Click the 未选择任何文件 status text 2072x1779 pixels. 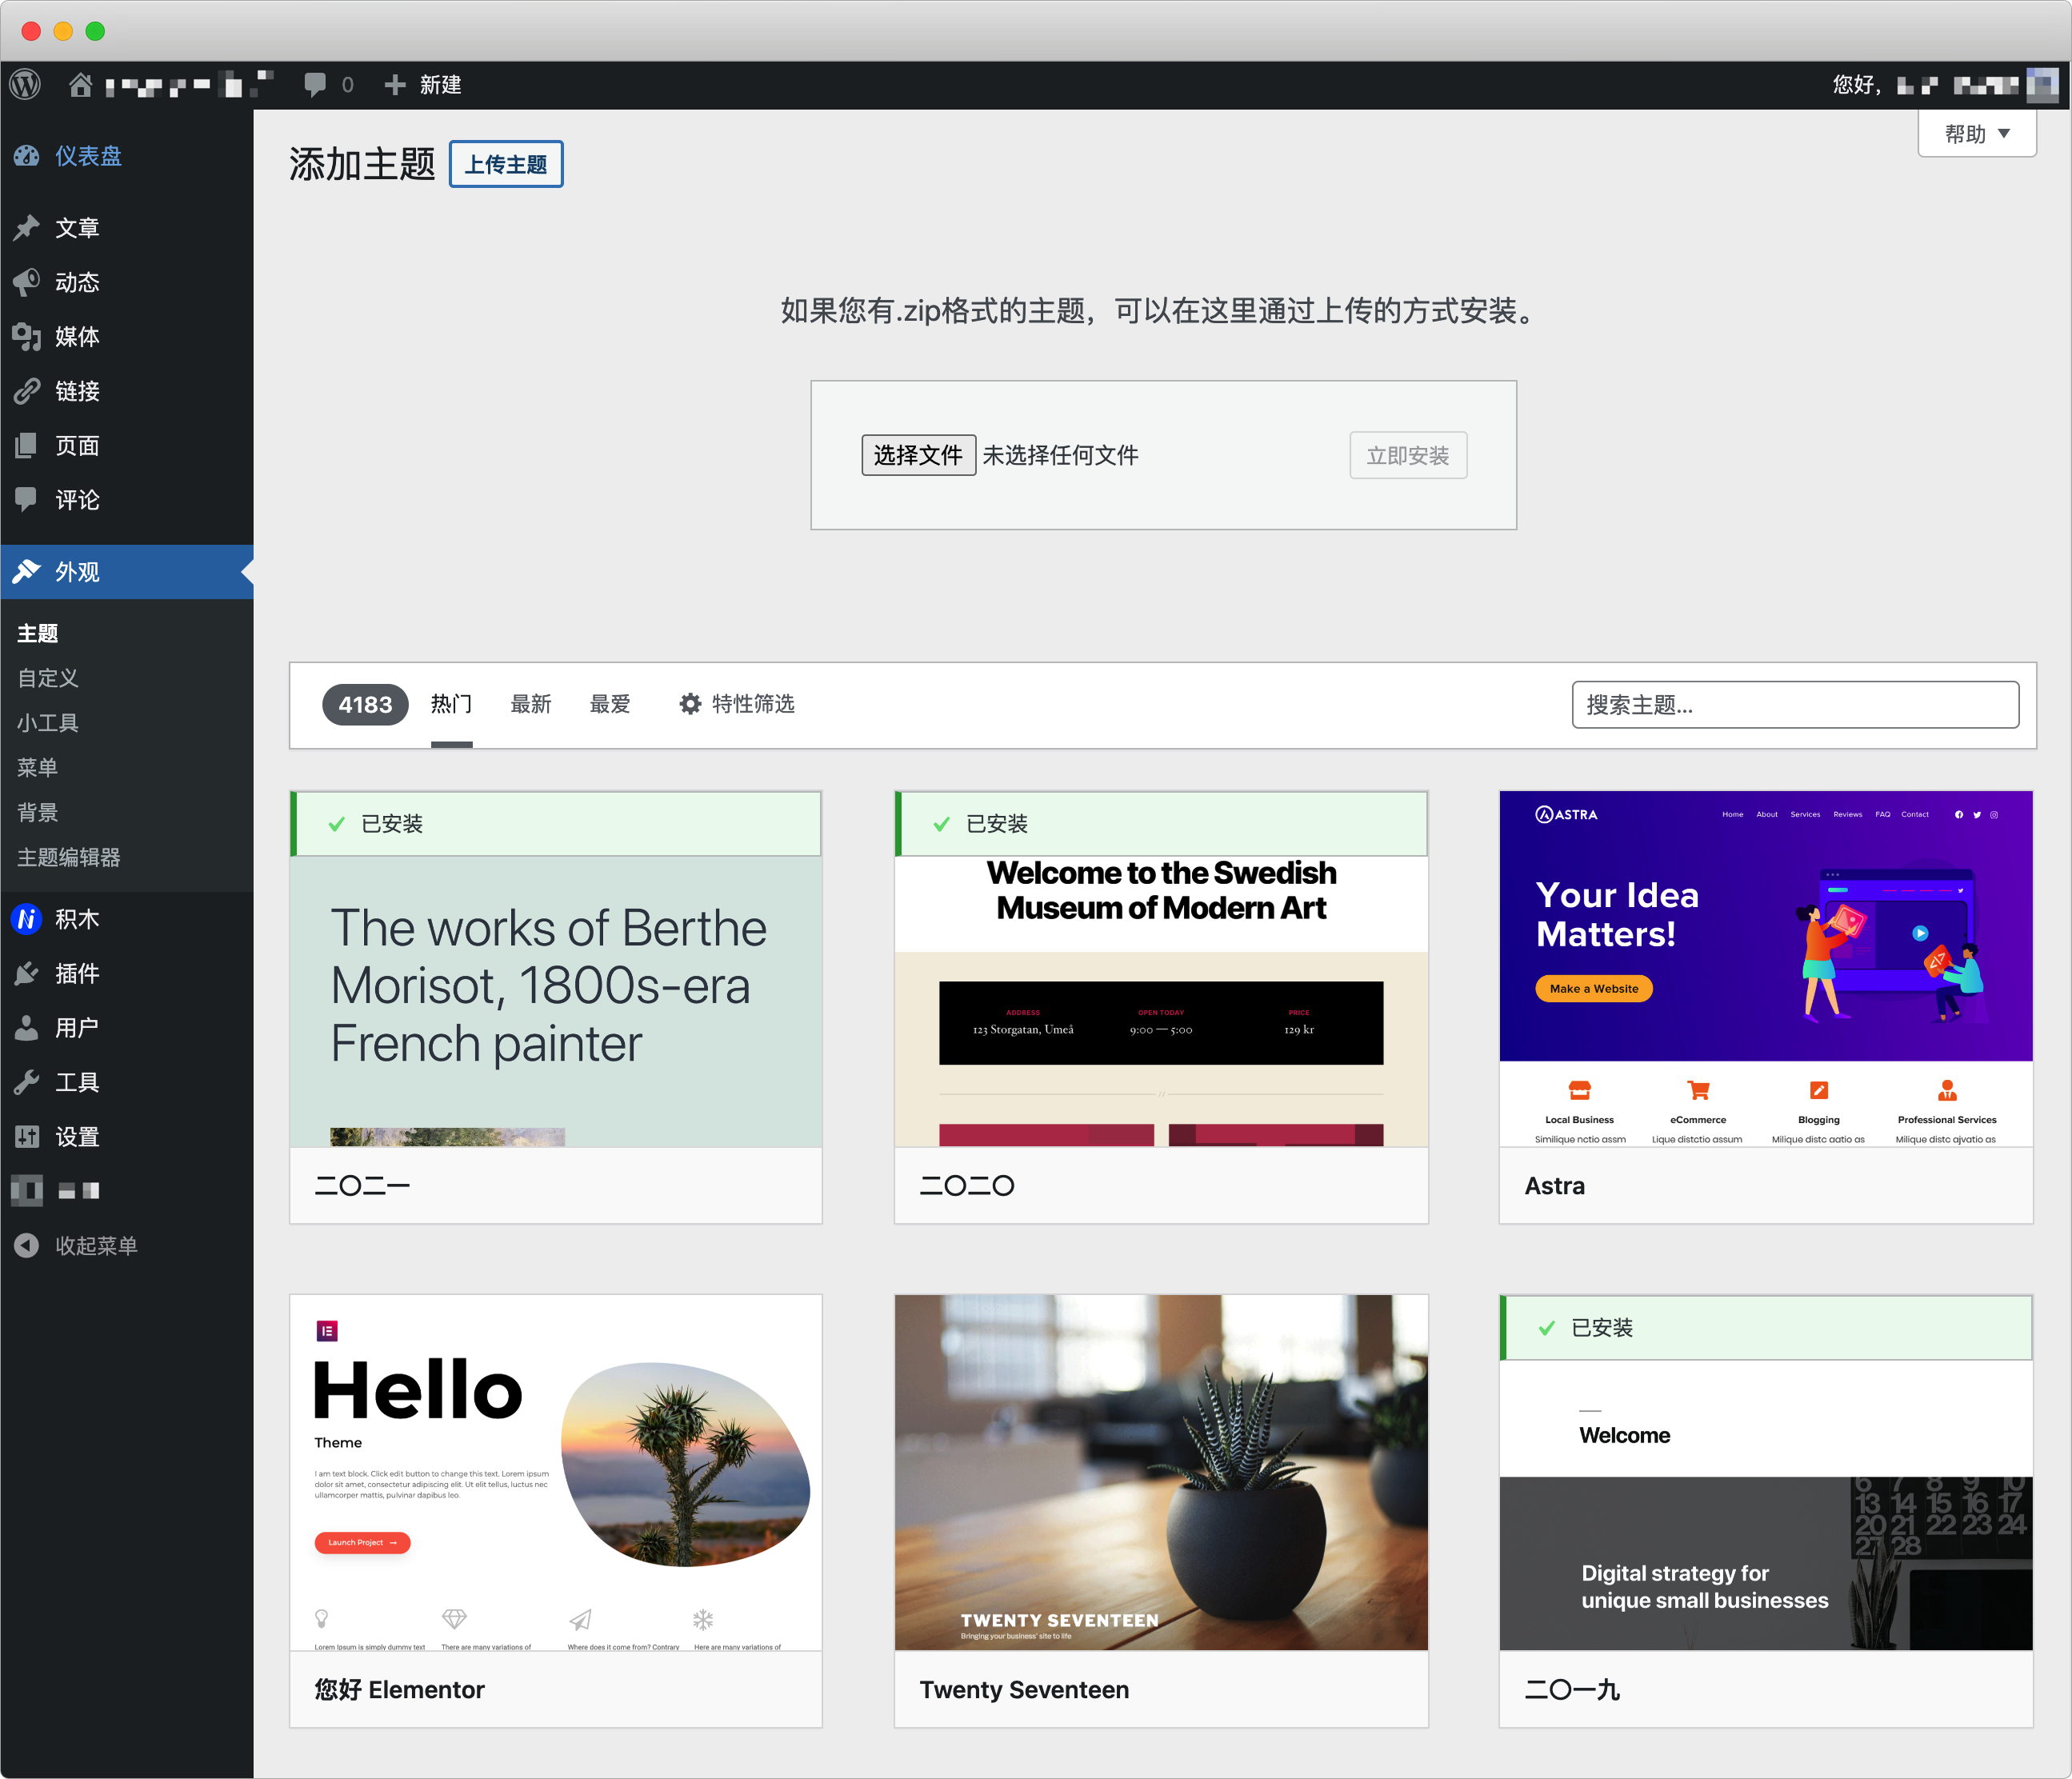(x=1060, y=456)
